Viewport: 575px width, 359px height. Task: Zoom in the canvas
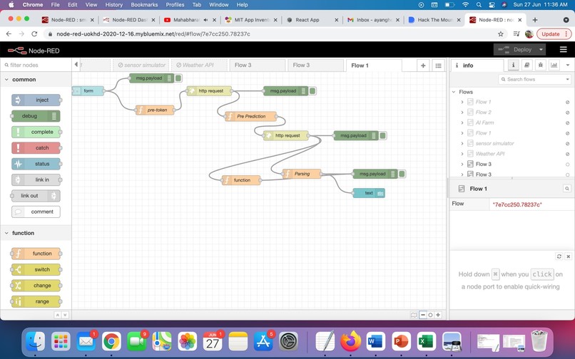[438, 315]
